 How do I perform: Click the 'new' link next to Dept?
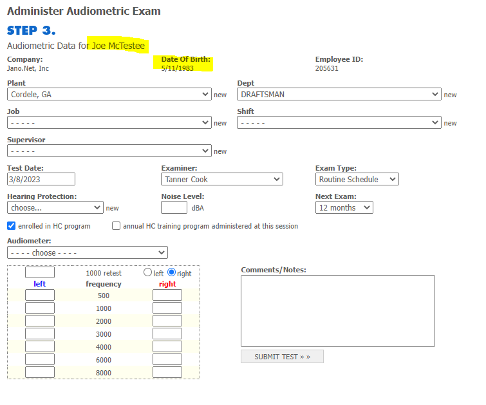tap(450, 95)
